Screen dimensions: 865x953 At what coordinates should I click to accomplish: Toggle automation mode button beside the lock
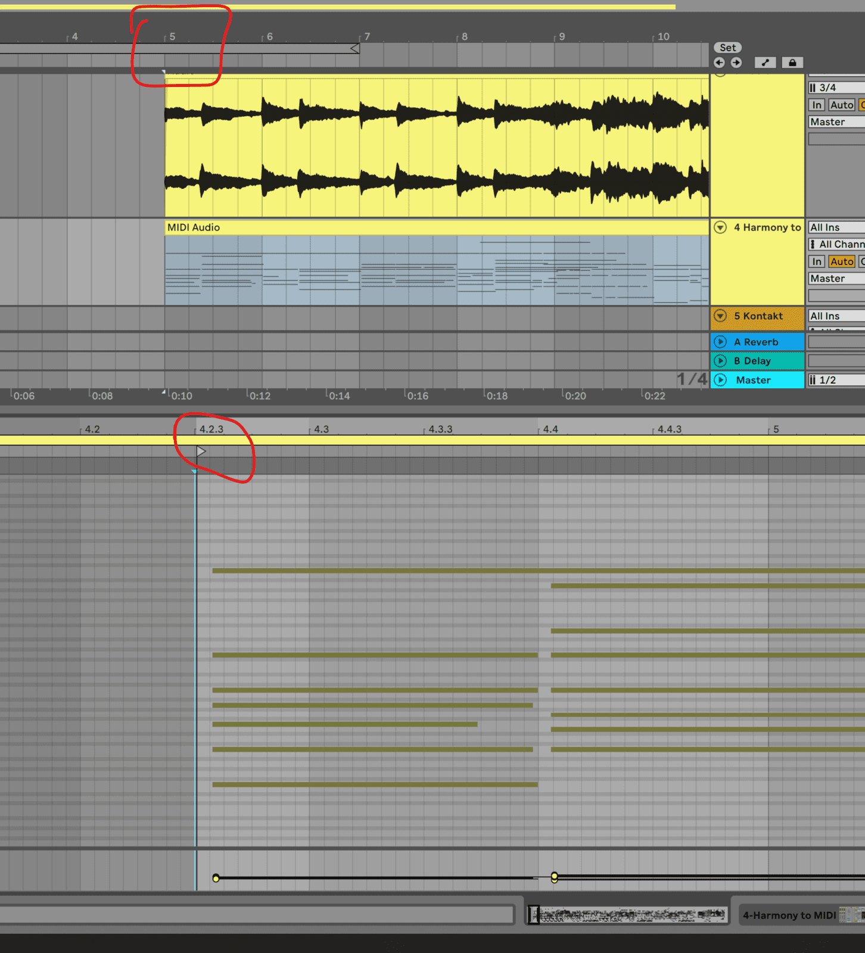766,63
